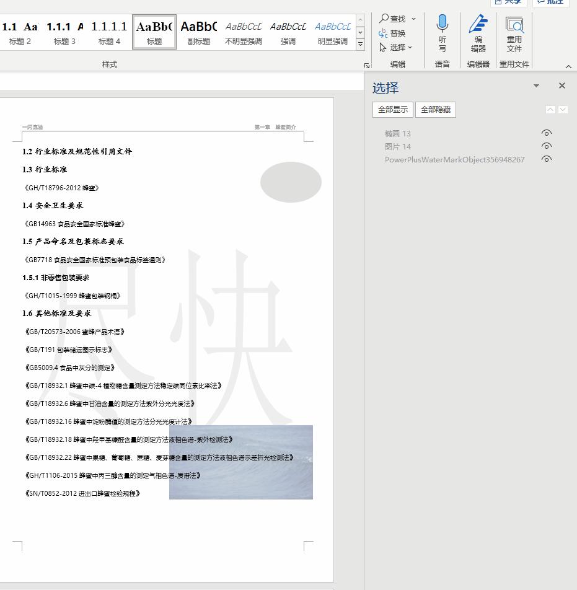
Task: Click the up re-order arrow in Selection pane
Action: (550, 109)
